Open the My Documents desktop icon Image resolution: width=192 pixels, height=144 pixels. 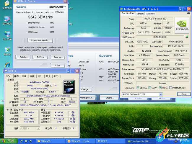[x=7, y=5]
